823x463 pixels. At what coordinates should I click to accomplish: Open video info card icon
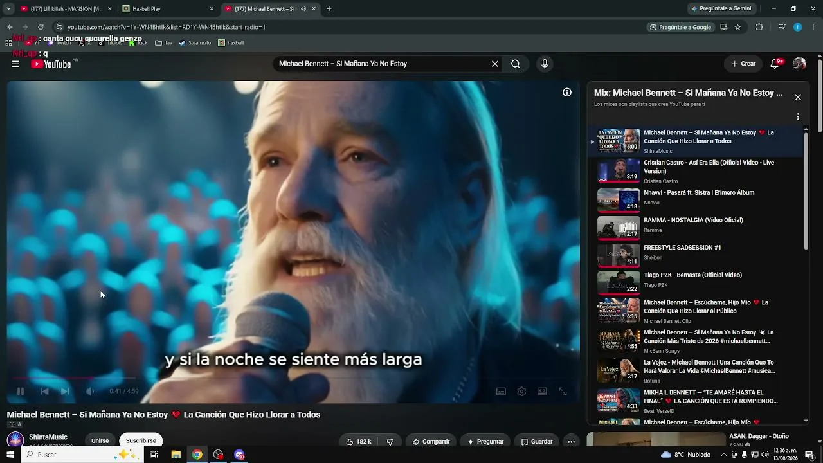coord(567,92)
